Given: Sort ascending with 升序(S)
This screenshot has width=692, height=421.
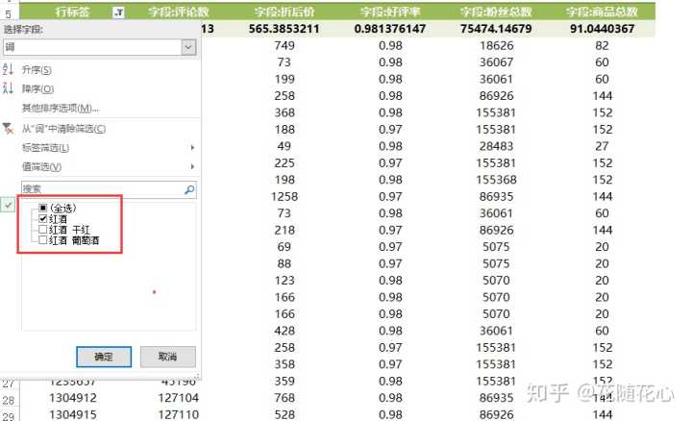Looking at the screenshot, I should point(37,70).
